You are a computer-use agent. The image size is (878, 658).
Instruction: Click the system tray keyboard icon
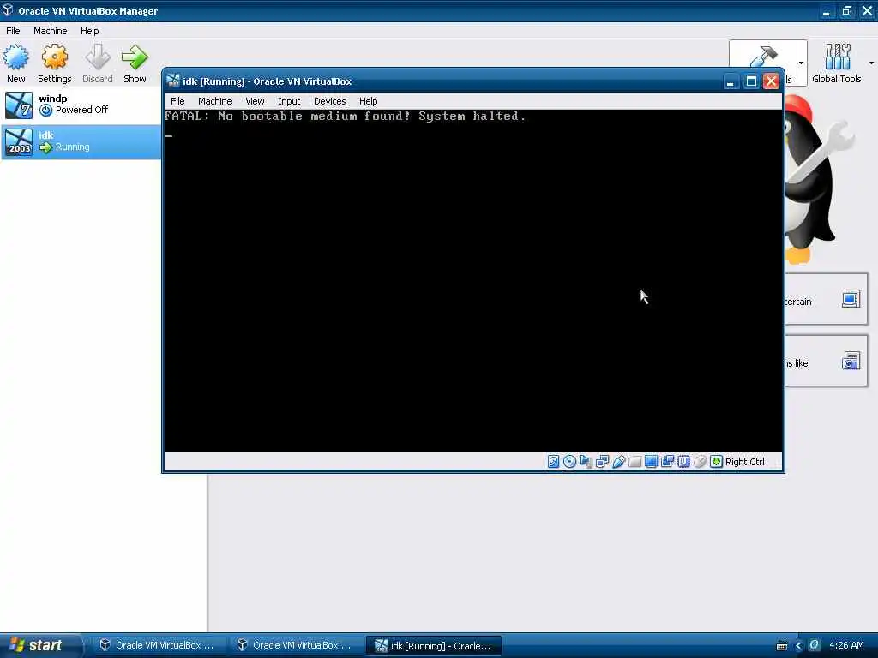782,646
